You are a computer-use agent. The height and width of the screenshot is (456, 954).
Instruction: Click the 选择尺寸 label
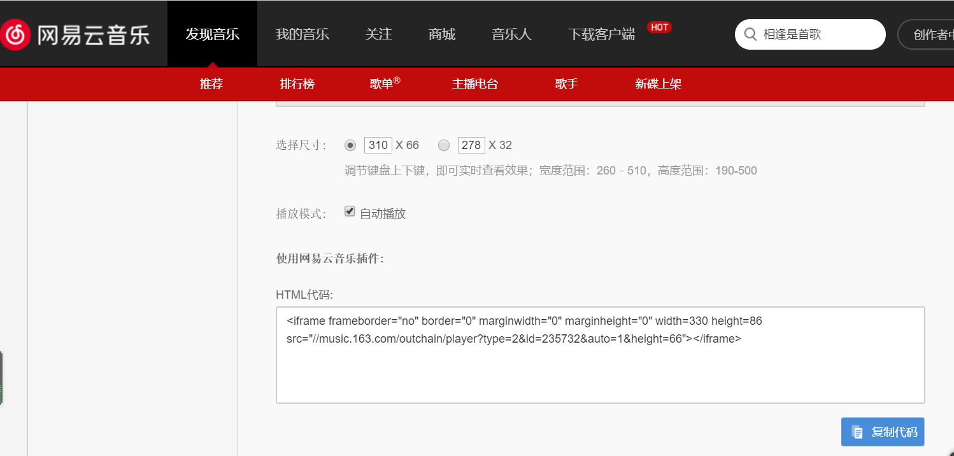[x=301, y=145]
